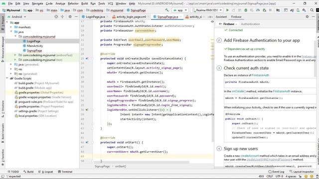Switch to the activity_login_page.xml tab
Image resolution: width=319 pixels, height=179 pixels.
(x=131, y=17)
